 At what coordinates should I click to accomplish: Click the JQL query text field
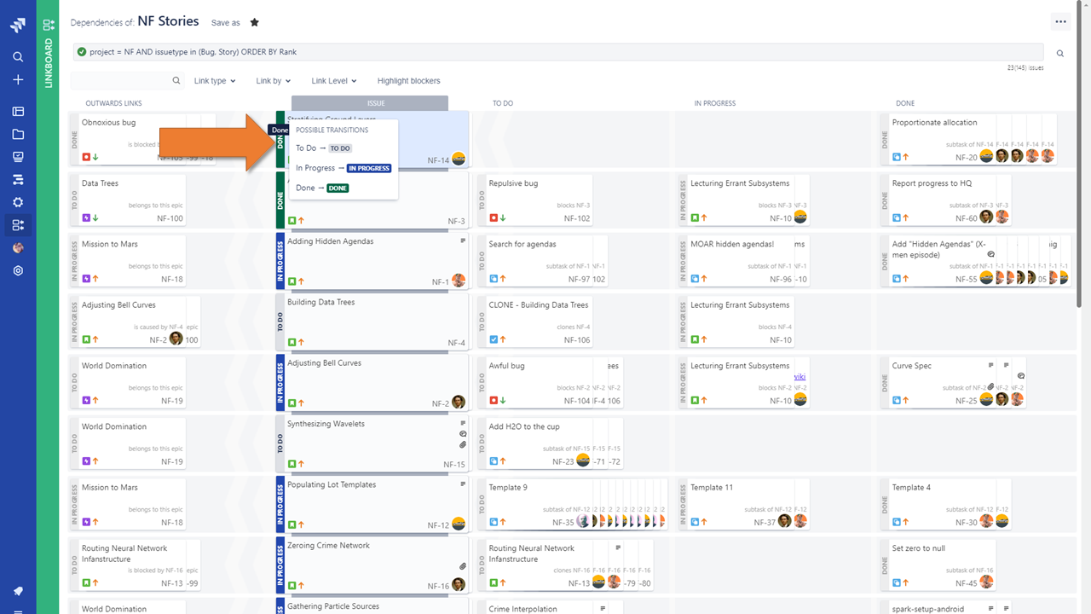pos(558,52)
